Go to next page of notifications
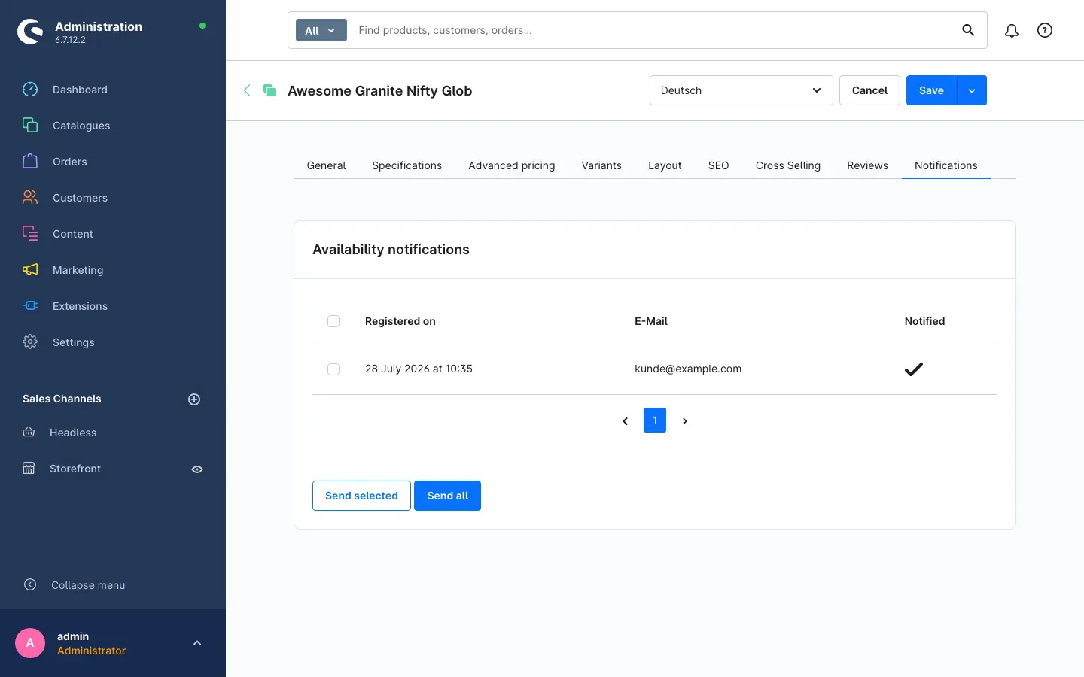 click(x=685, y=421)
